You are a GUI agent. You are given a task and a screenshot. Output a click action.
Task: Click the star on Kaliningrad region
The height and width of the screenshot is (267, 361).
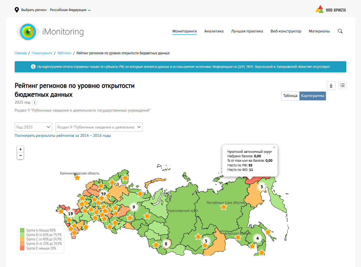point(77,178)
